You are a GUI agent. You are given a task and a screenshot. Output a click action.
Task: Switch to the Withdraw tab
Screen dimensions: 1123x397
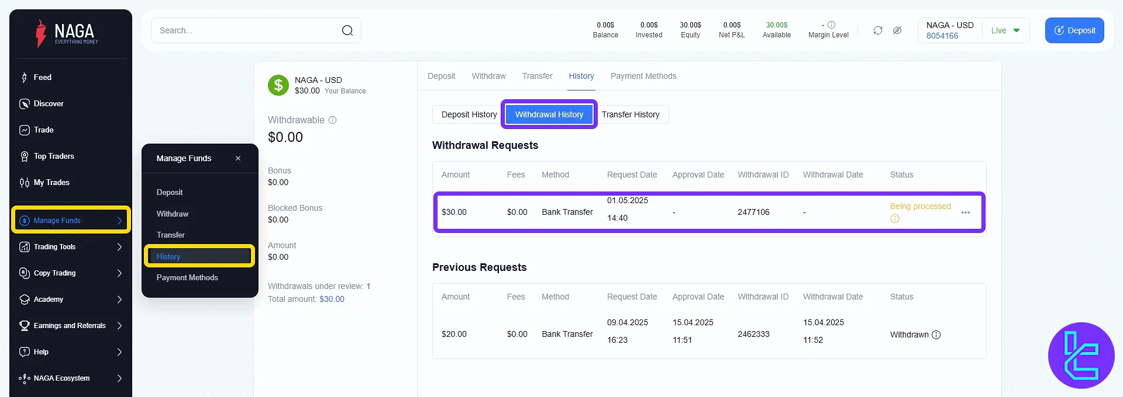point(488,76)
